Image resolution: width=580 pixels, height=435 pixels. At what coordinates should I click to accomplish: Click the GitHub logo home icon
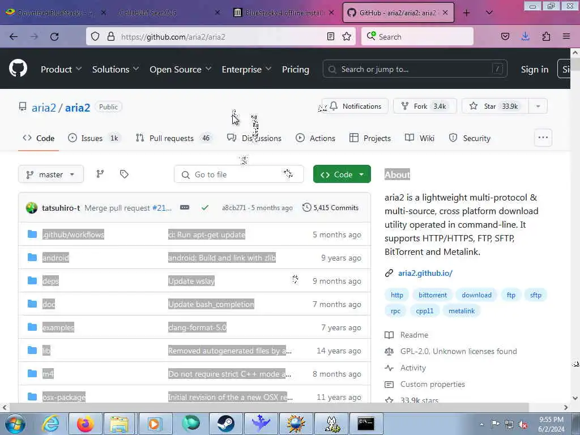18,69
